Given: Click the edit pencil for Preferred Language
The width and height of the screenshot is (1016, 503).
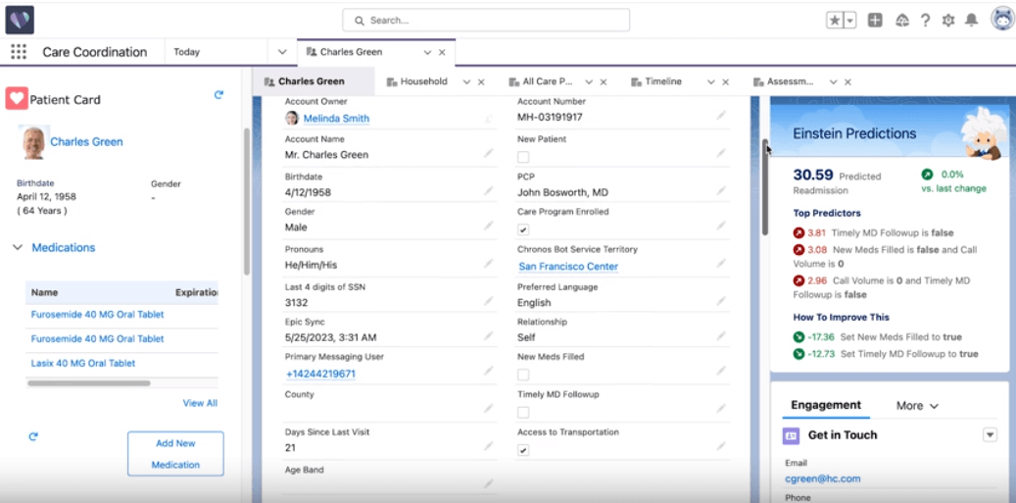Looking at the screenshot, I should pyautogui.click(x=721, y=301).
